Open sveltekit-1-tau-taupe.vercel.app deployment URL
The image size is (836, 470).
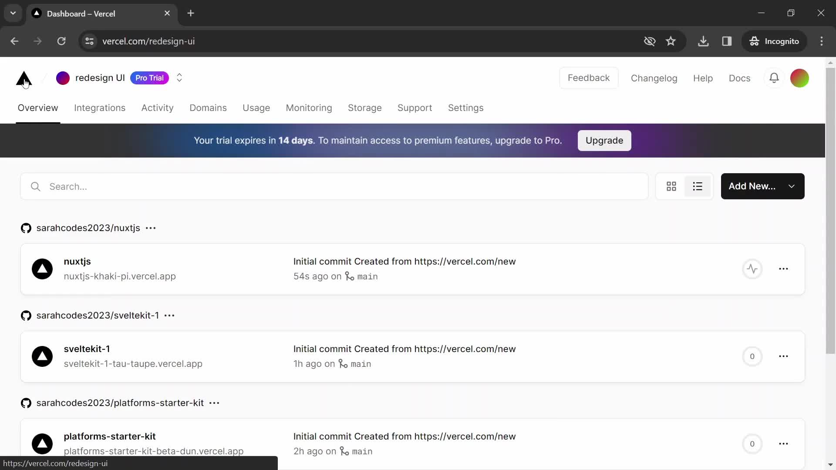coord(133,364)
